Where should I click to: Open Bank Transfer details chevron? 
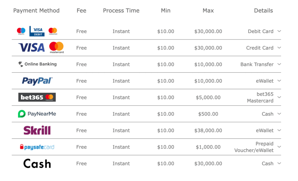coord(279,64)
